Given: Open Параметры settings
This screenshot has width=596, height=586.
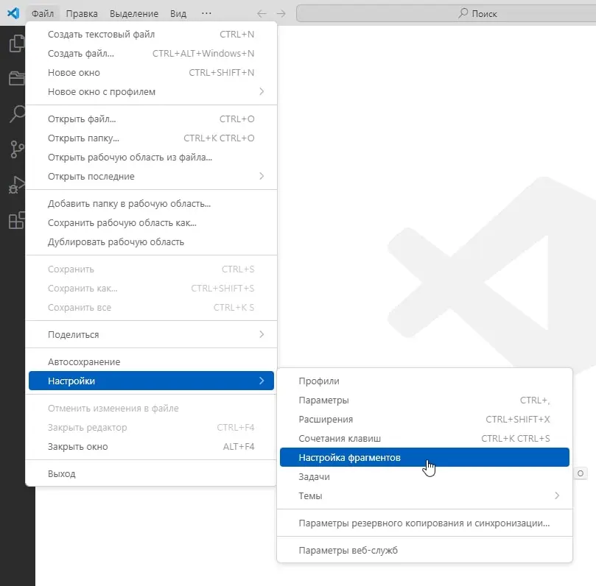Looking at the screenshot, I should 424,400.
